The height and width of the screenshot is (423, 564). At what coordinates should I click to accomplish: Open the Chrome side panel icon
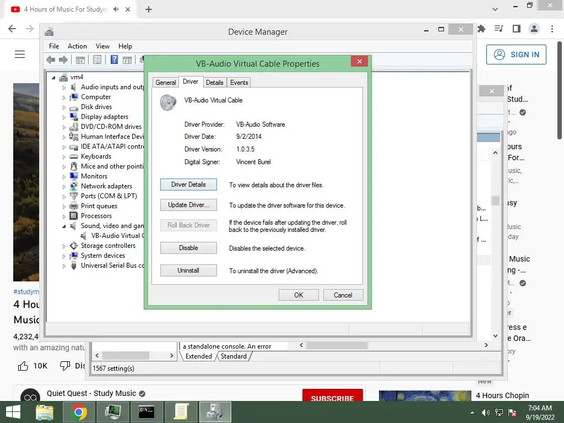(517, 29)
